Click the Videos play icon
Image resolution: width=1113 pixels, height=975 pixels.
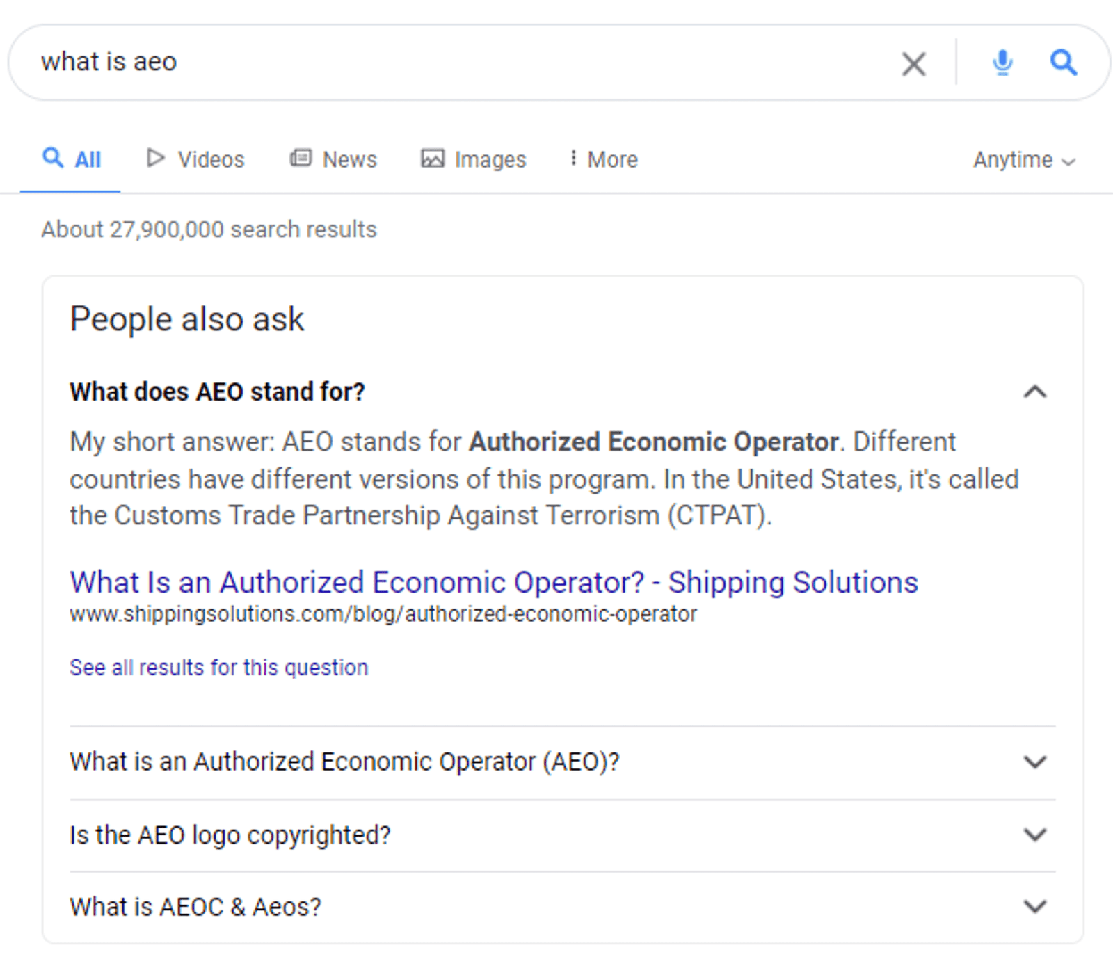155,159
